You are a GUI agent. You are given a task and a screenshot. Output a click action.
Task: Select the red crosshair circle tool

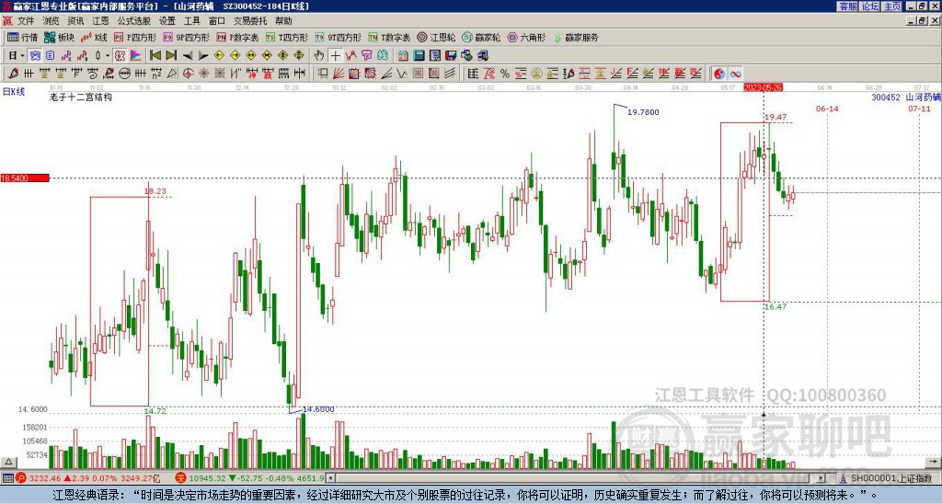tap(188, 74)
